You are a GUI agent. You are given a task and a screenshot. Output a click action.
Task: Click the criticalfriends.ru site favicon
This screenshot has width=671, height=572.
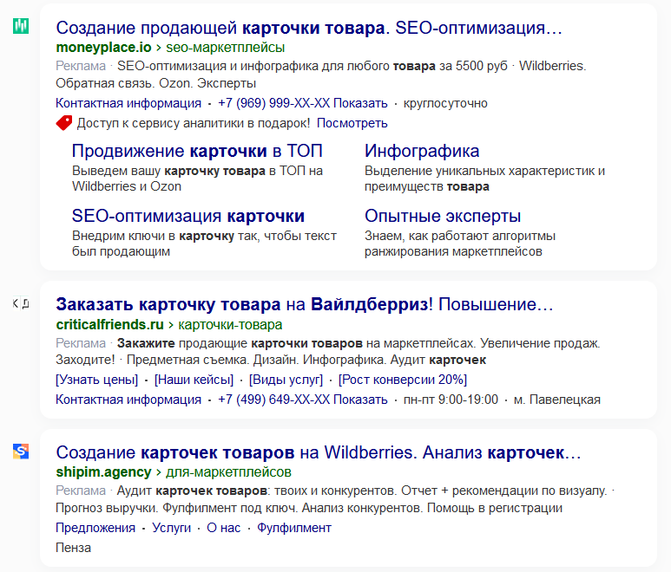click(21, 303)
